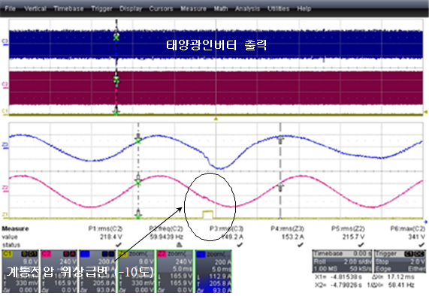Image resolution: width=429 pixels, height=296 pixels.
Task: Open the Math menu
Action: tap(221, 8)
